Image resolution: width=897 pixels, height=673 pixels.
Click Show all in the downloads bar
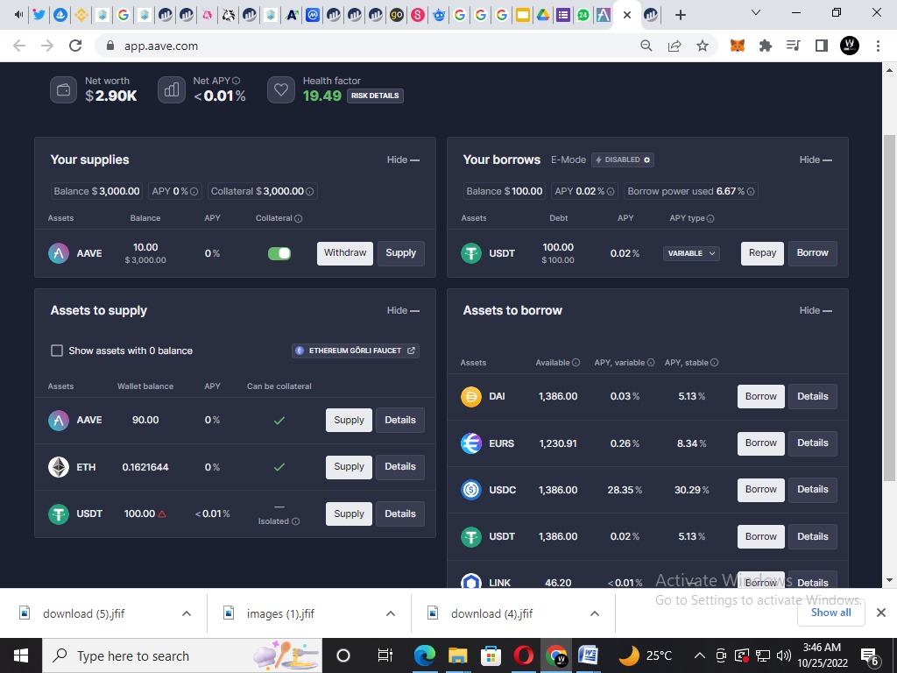[x=830, y=613]
